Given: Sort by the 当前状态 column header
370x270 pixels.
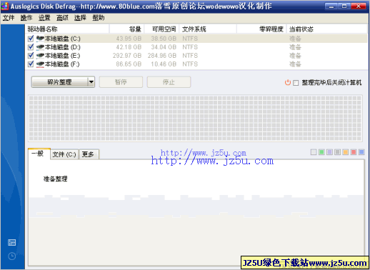Looking at the screenshot, I should point(326,29).
